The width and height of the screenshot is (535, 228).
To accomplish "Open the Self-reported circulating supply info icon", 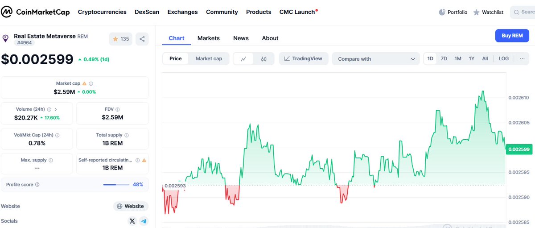I will [137, 160].
